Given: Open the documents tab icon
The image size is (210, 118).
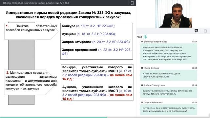Looking at the screenshot, I should click(205, 30).
